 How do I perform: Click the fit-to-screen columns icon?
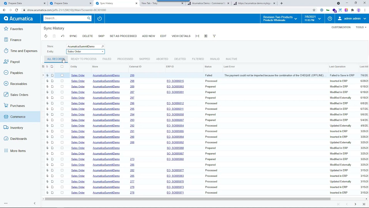pos(197,36)
